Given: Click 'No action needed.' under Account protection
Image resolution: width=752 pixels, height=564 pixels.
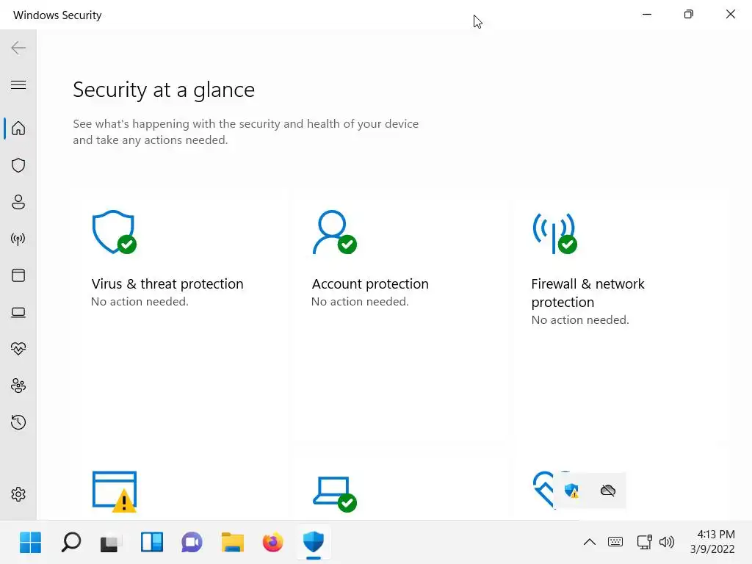Looking at the screenshot, I should tap(360, 302).
